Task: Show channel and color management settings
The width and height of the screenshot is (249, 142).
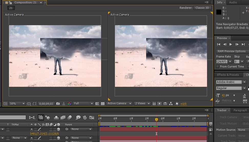Action: point(69,103)
